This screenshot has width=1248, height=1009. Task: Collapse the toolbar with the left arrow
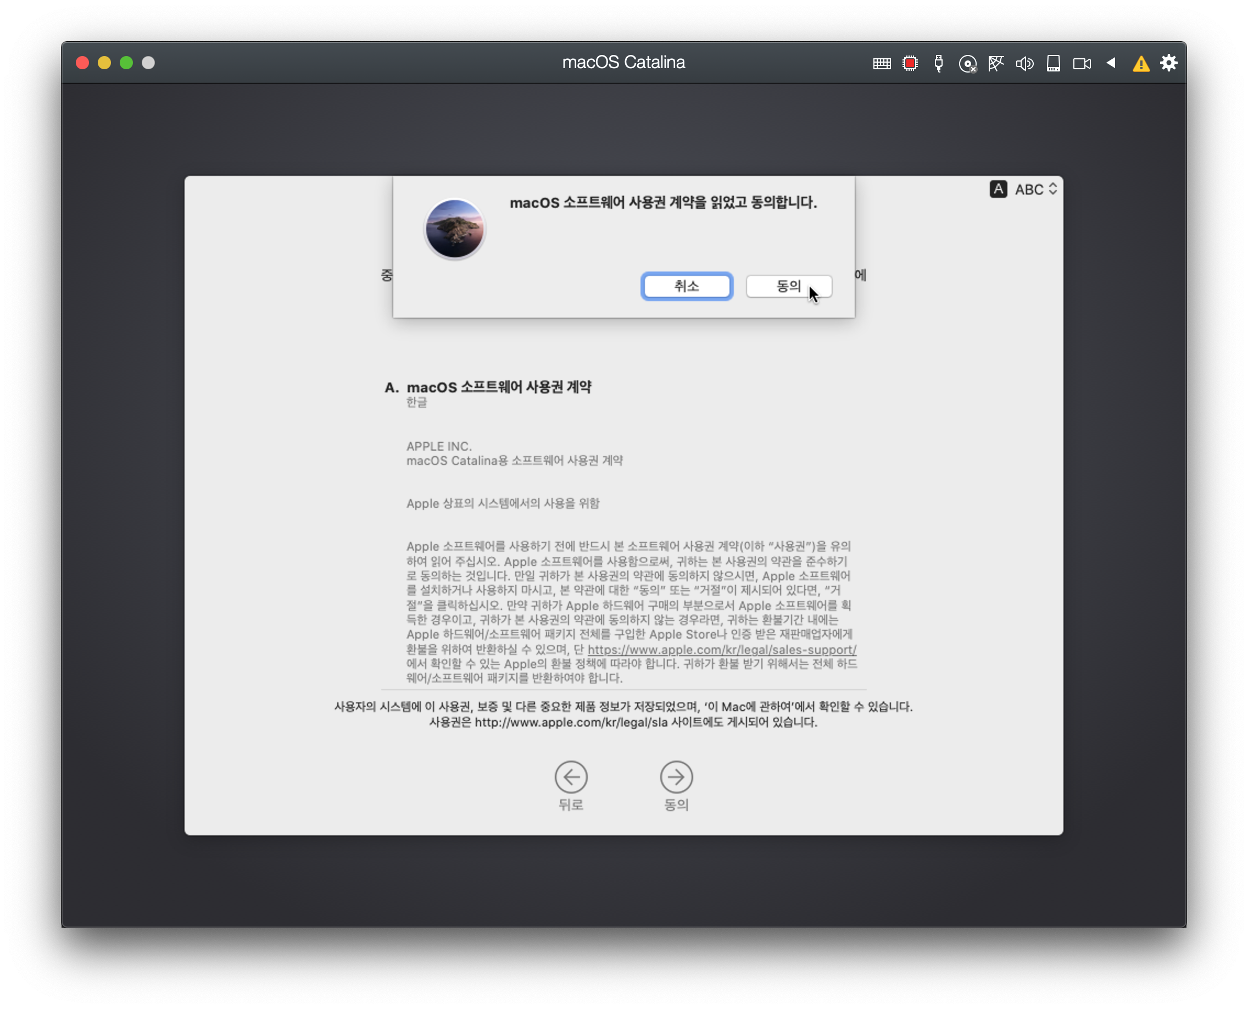(1111, 63)
